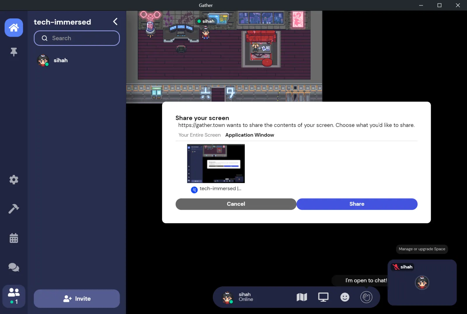467x314 pixels.
Task: Click the raise hand wave icon
Action: pos(366,297)
